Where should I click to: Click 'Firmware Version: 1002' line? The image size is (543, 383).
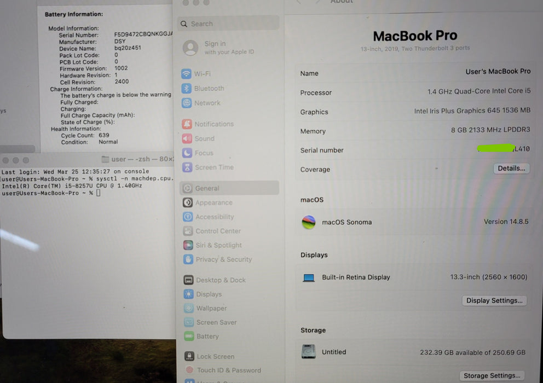[94, 68]
